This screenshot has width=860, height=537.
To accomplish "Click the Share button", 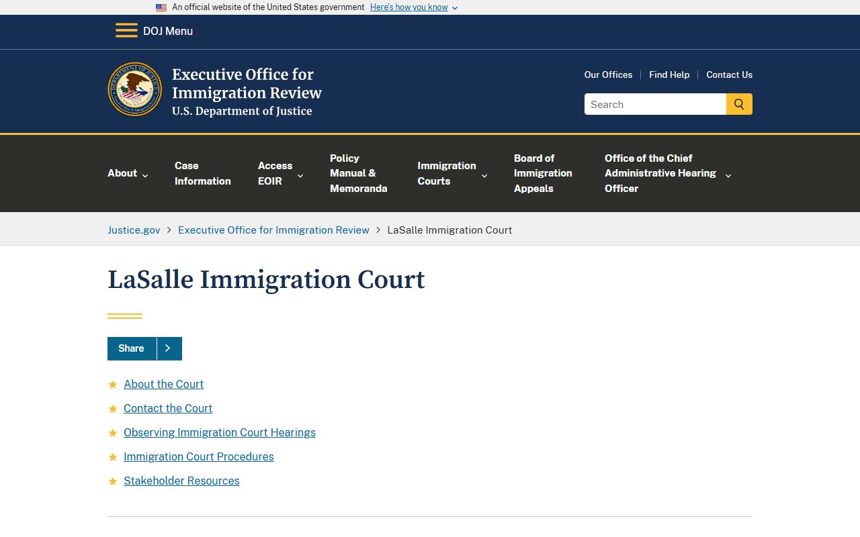I will coord(144,348).
